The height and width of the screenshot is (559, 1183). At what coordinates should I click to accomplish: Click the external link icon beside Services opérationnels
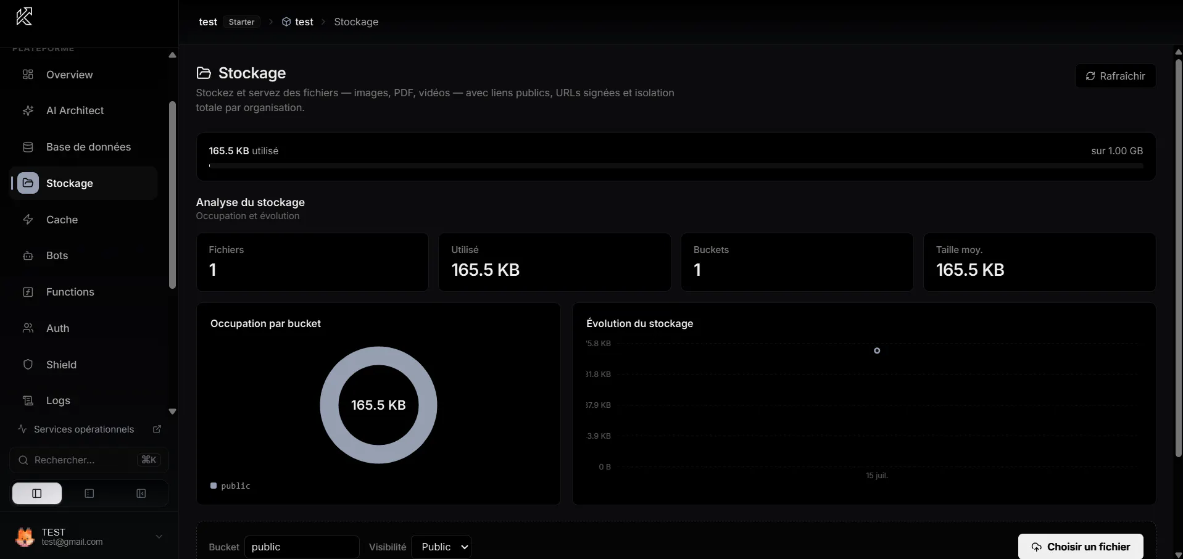tap(157, 429)
